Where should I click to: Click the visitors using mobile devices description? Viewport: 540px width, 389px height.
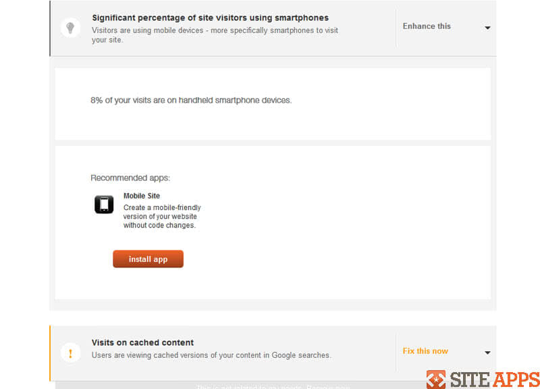click(x=215, y=35)
